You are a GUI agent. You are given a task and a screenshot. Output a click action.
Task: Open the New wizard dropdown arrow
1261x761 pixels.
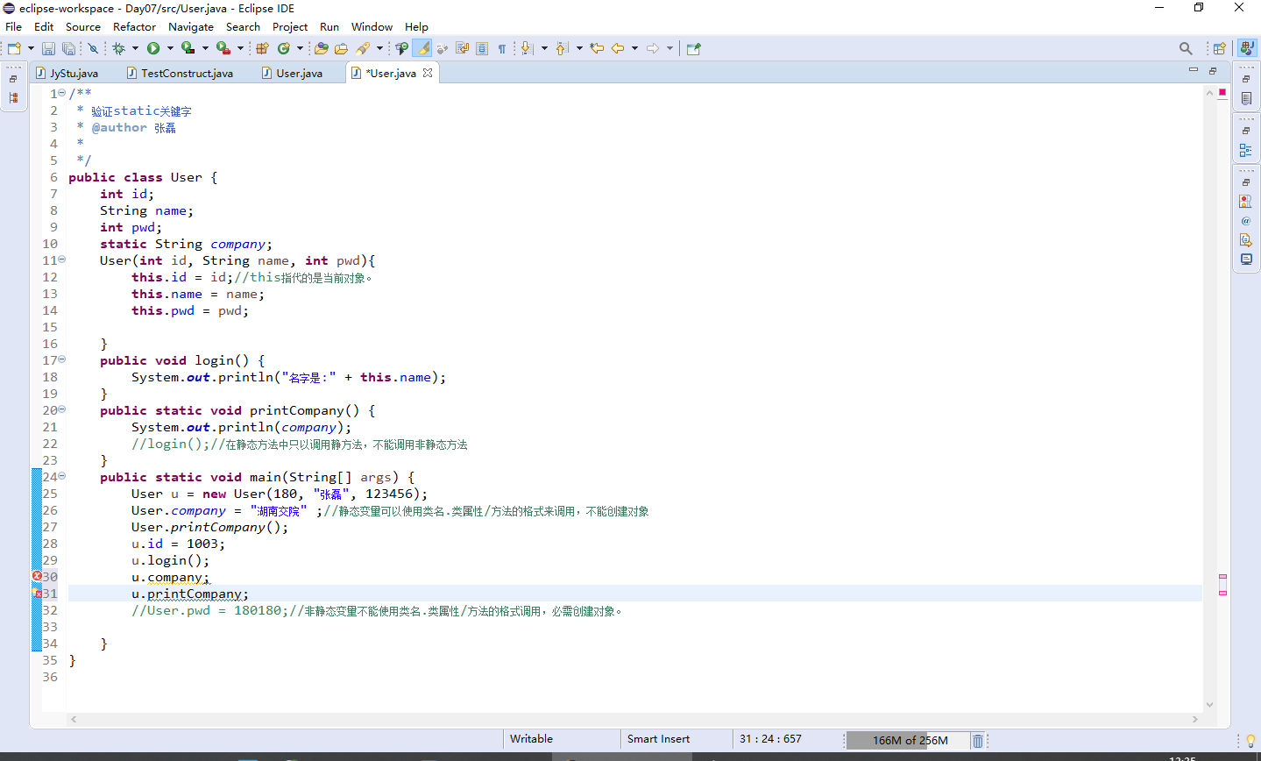click(31, 48)
